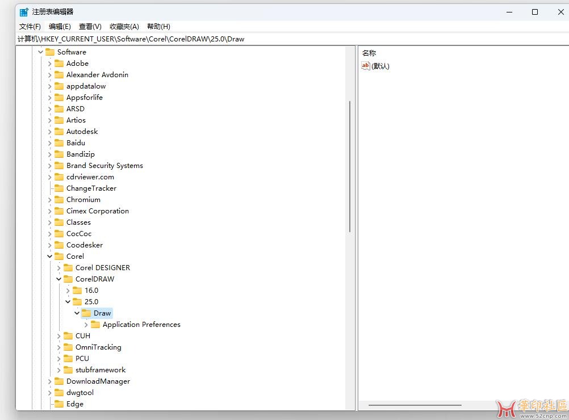Expand the 16.0 key chevron
Image resolution: width=569 pixels, height=420 pixels.
[68, 291]
